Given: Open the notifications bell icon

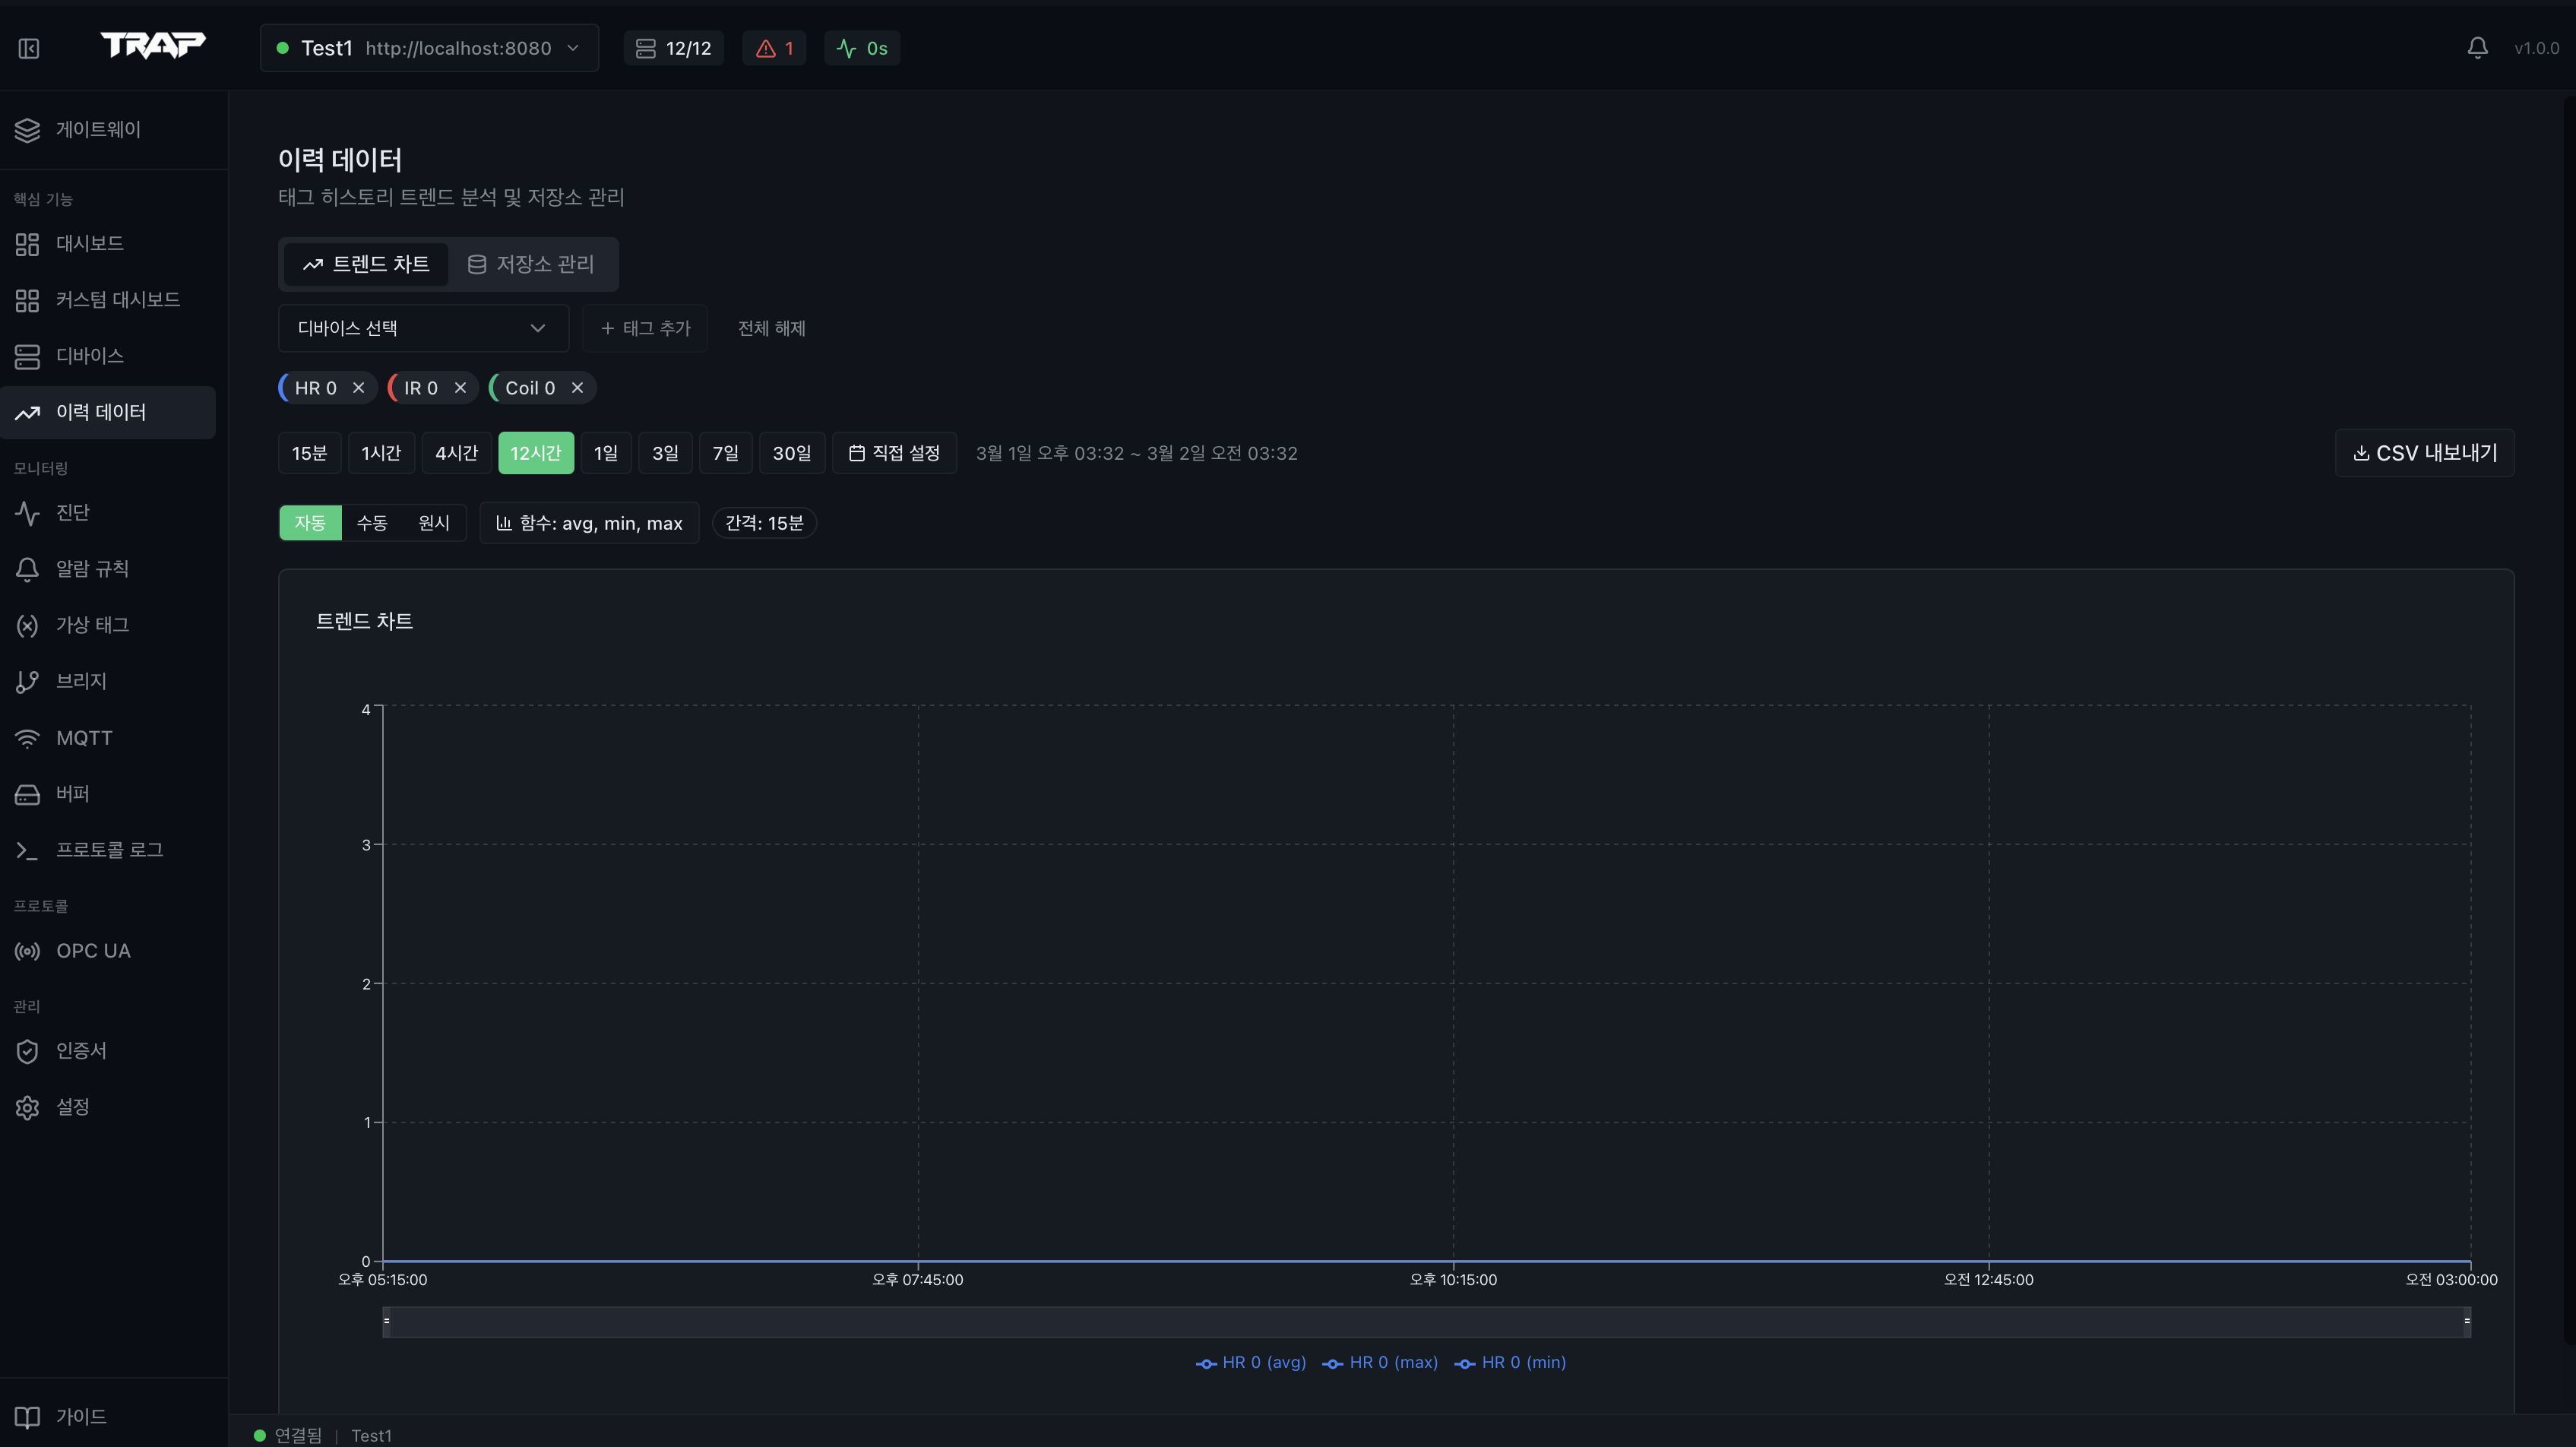Looking at the screenshot, I should pyautogui.click(x=2477, y=48).
